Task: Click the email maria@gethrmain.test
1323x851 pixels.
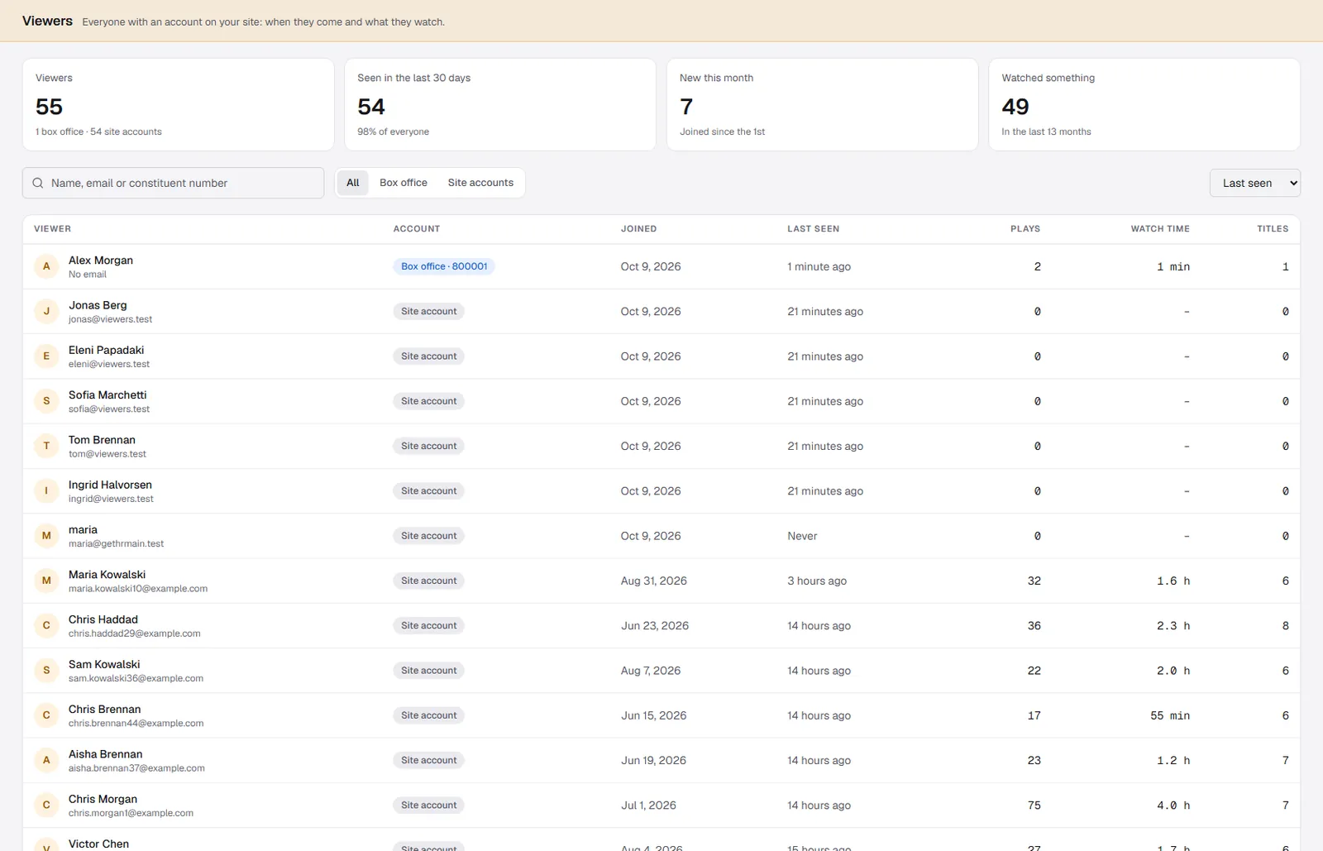Action: pos(116,543)
